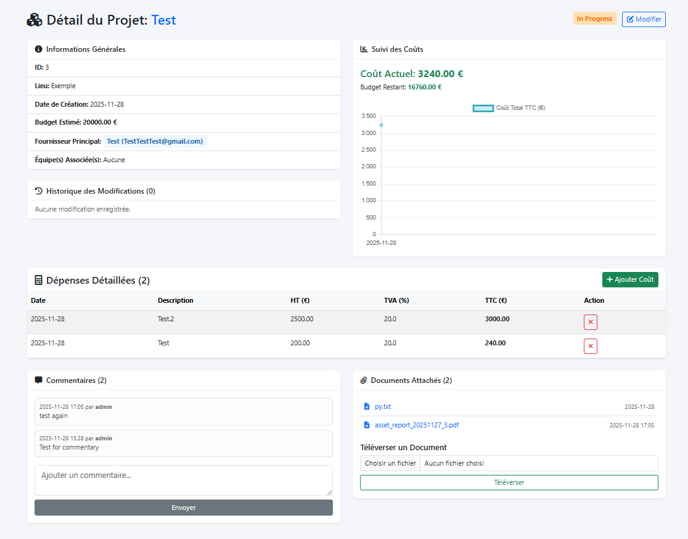The height and width of the screenshot is (539, 688).
Task: Click the Test supplier email badge
Action: (x=155, y=141)
